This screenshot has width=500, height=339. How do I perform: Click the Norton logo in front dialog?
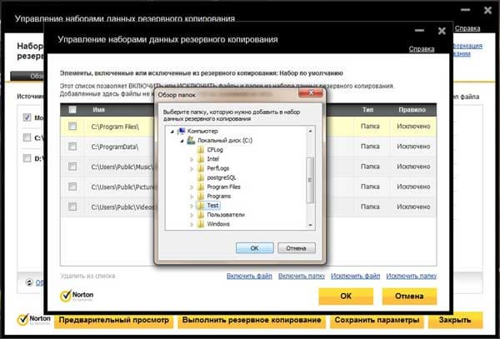(77, 296)
